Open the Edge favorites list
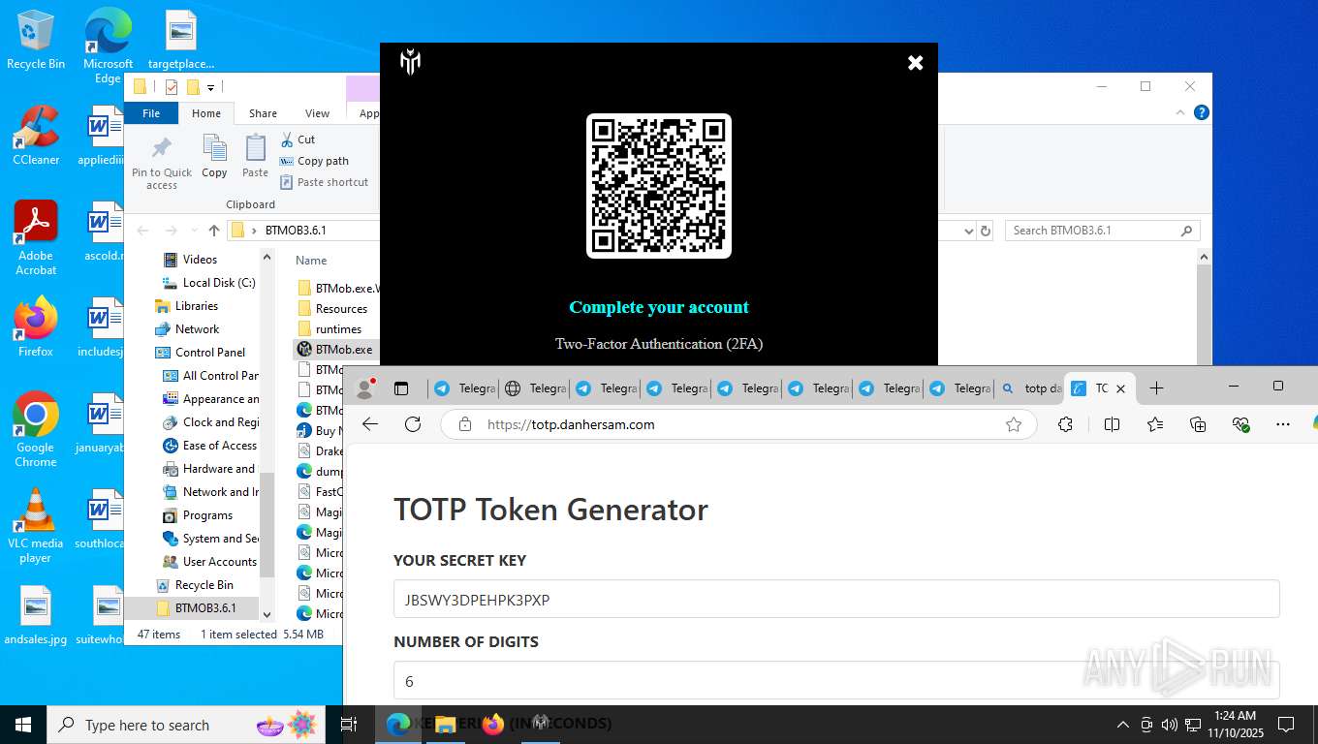 coord(1155,424)
